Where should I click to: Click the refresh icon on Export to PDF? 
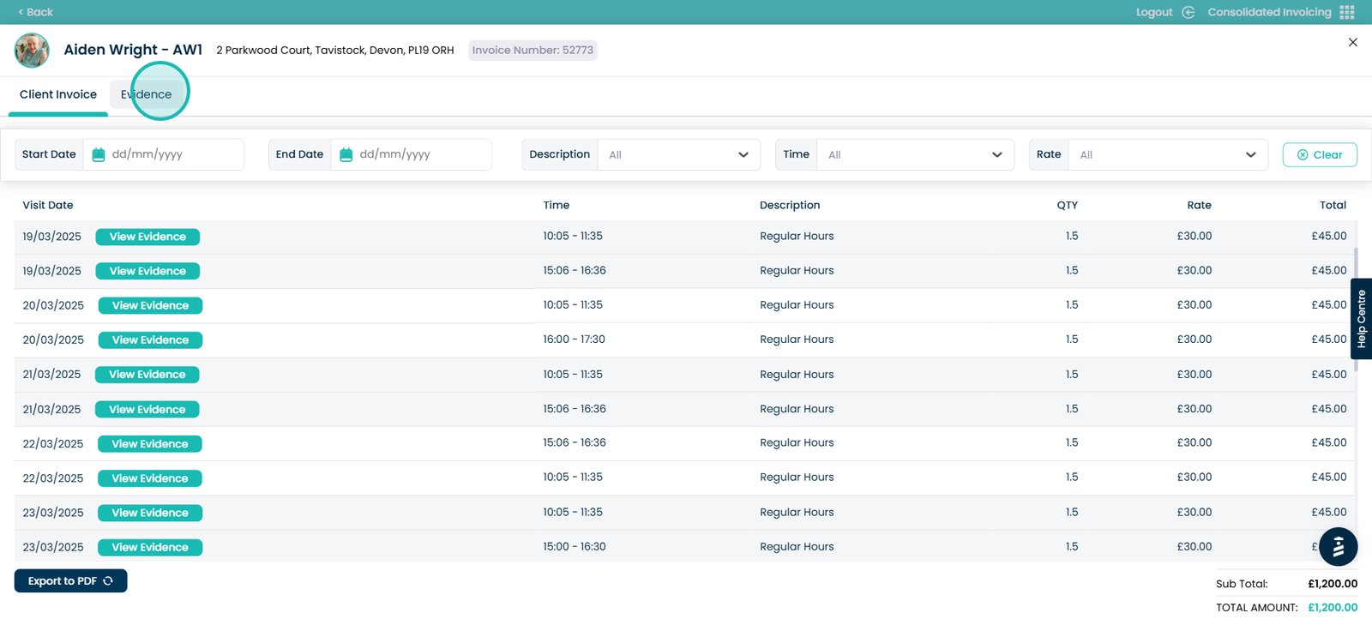(108, 581)
